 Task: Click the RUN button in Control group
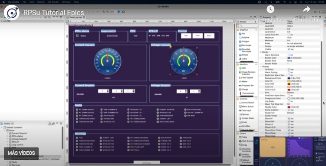tap(186, 36)
